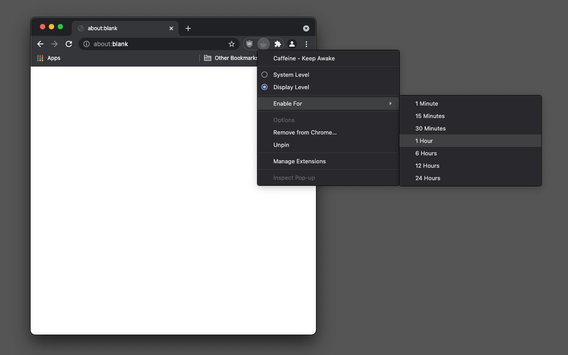Open the Other Bookmarks folder
568x355 pixels.
pos(231,58)
